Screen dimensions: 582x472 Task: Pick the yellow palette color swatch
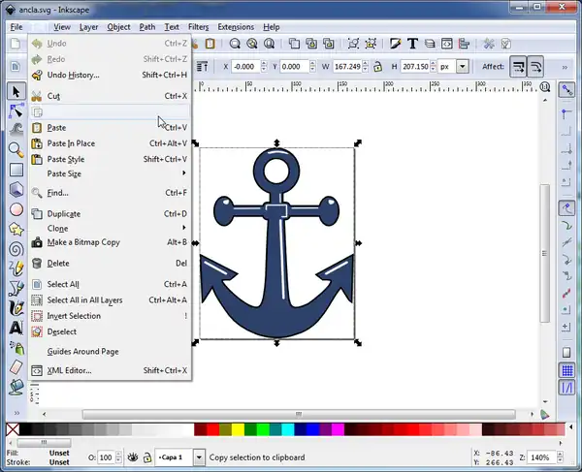tap(239, 429)
